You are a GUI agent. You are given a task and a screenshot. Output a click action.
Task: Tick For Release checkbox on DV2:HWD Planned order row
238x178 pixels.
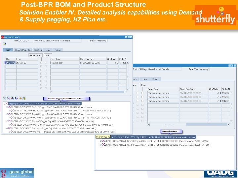point(41,63)
